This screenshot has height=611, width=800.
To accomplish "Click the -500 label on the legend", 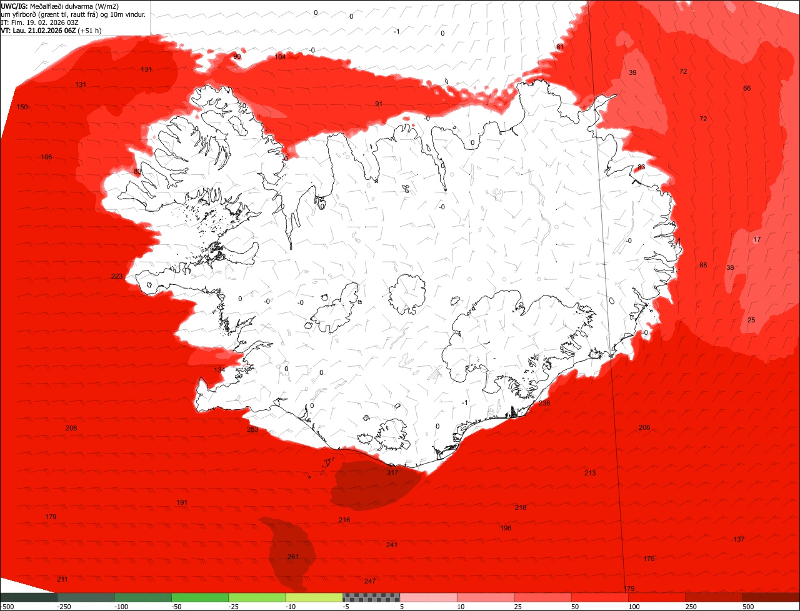I will (7, 607).
